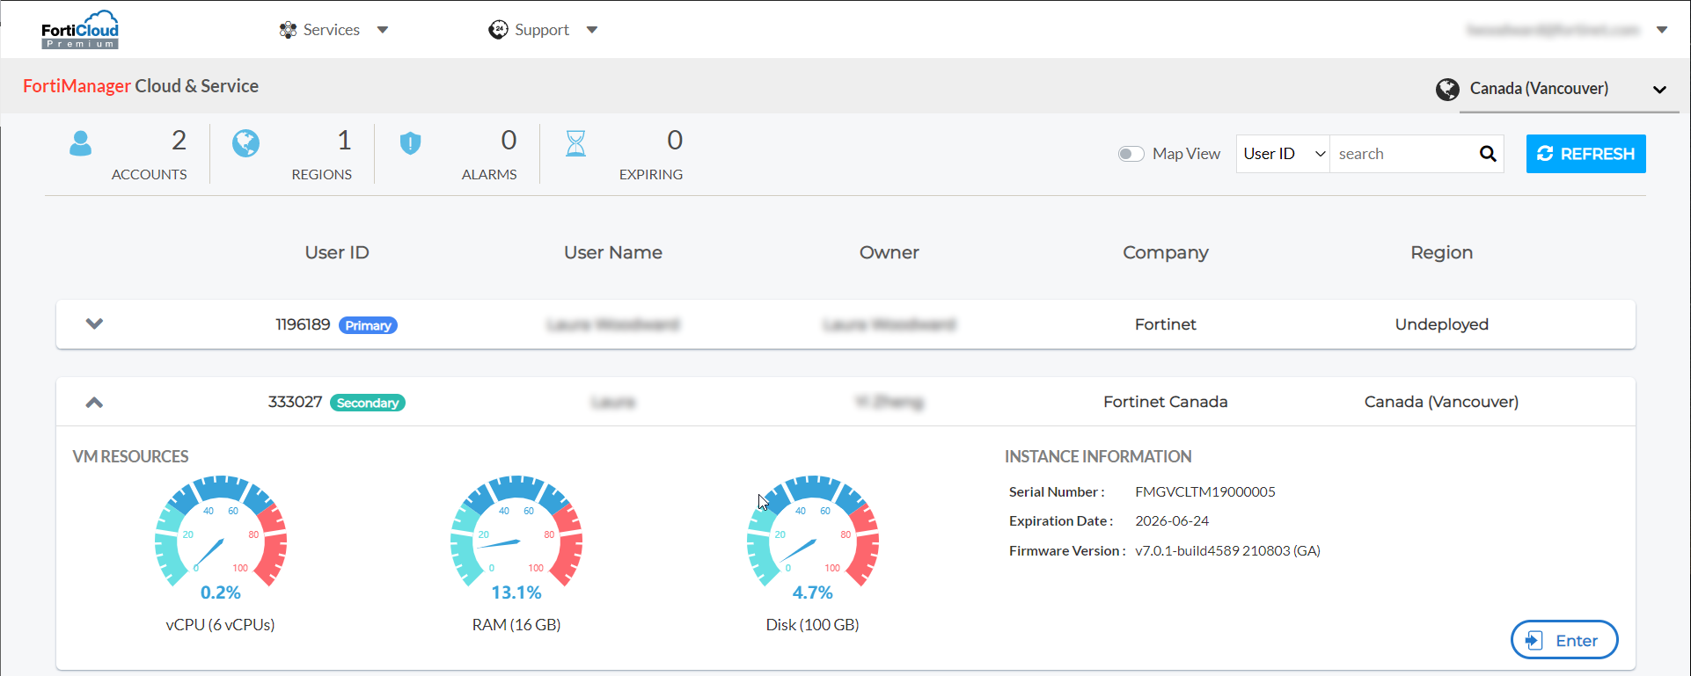Viewport: 1691px width, 676px height.
Task: Click the Expiring hourglass icon
Action: coord(575,143)
